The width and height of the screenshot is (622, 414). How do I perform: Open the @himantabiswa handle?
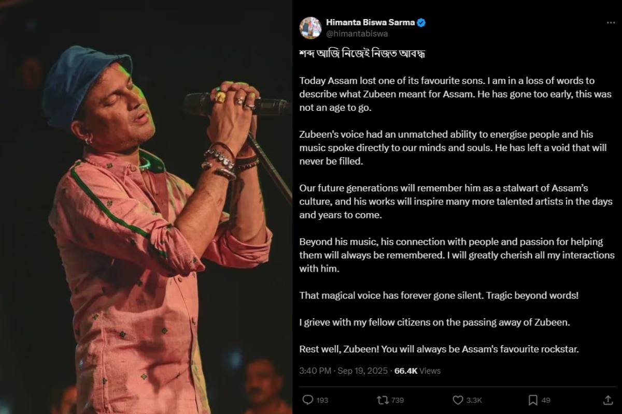[x=357, y=32]
